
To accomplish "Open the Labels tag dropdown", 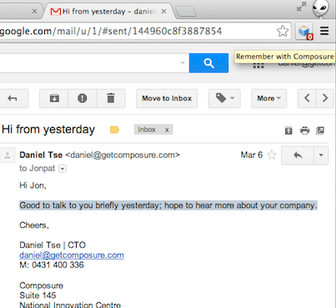I will pyautogui.click(x=224, y=98).
